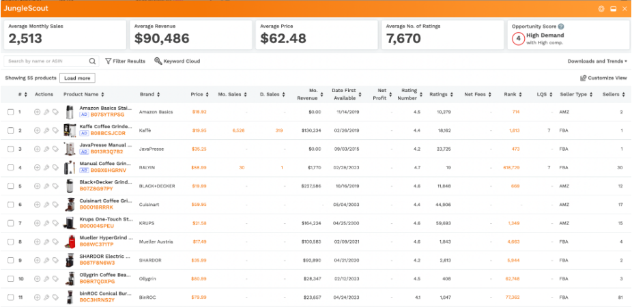The width and height of the screenshot is (632, 307).
Task: Click the tag icon for JavaPresse row
Action: pos(55,149)
